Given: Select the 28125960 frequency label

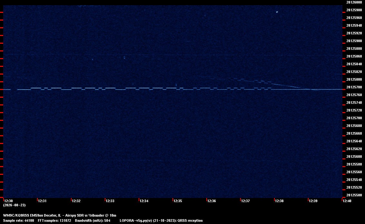Looking at the screenshot, I should click(354, 18).
